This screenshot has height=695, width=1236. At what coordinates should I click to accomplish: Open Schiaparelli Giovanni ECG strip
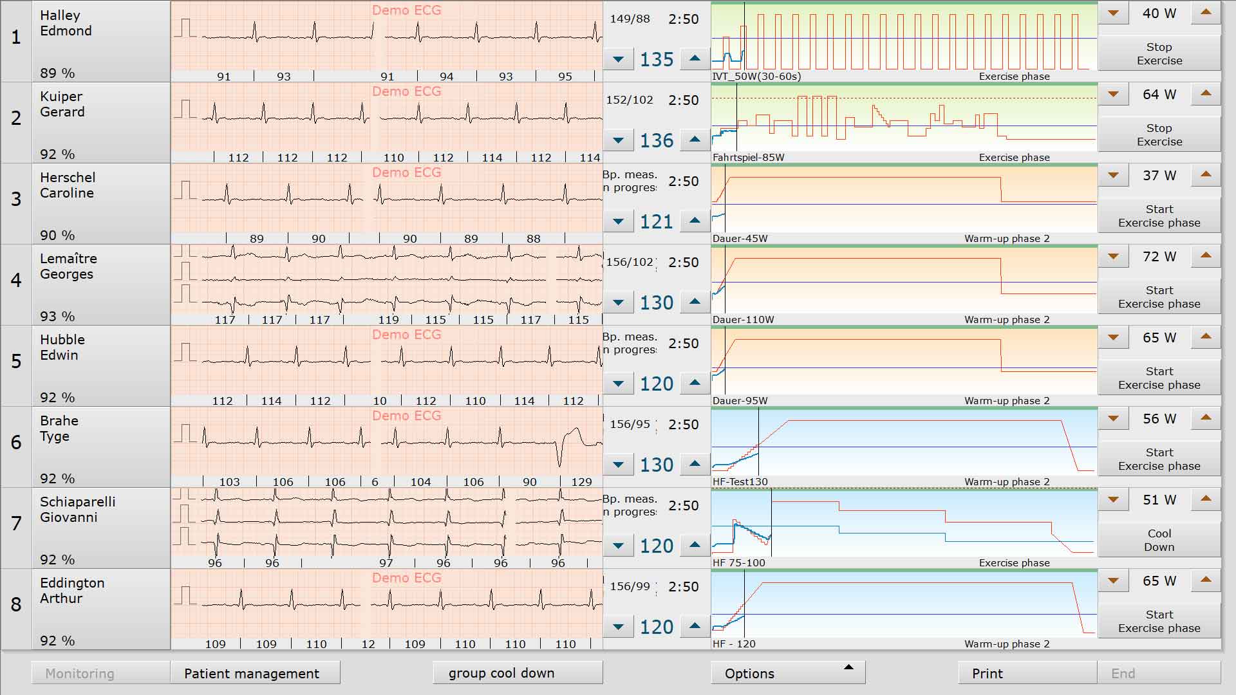coord(387,528)
